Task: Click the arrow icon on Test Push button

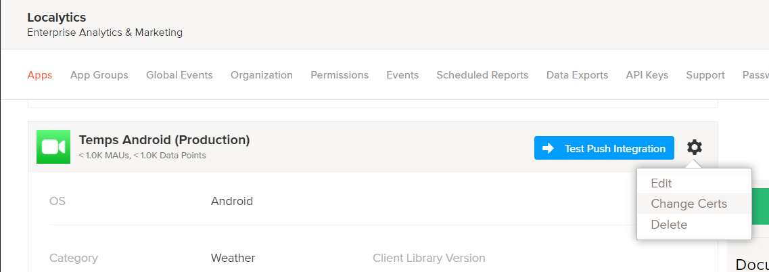Action: [x=548, y=148]
